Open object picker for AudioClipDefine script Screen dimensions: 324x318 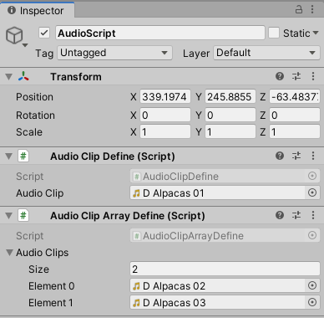click(x=312, y=176)
